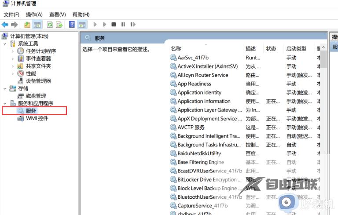Select 磁盘管理 in the tree
338x215 pixels.
point(36,96)
